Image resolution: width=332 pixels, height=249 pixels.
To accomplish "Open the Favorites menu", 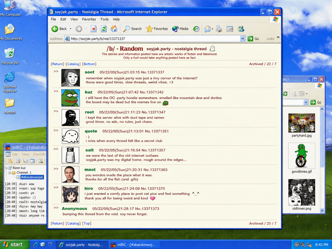I will (x=89, y=19).
